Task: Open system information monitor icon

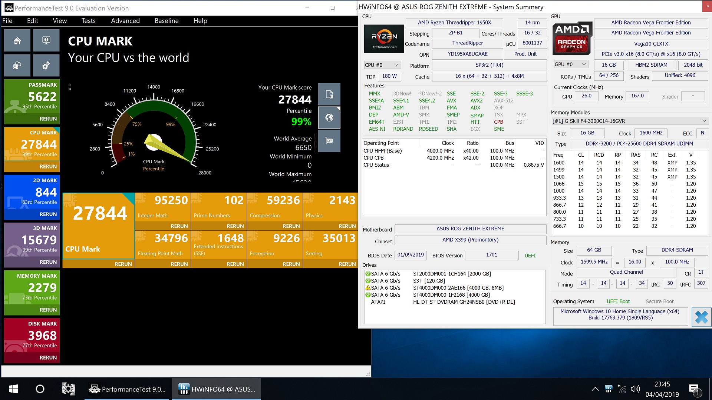Action: tap(46, 40)
